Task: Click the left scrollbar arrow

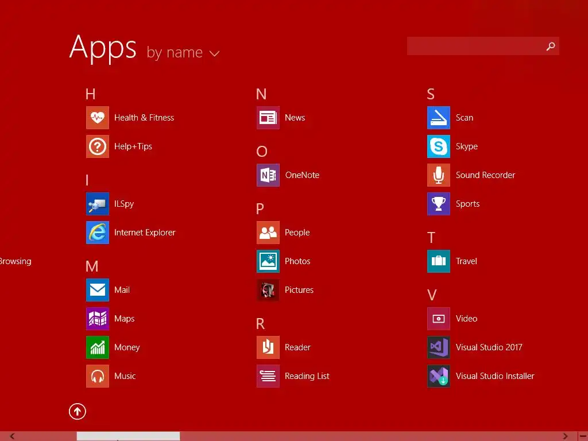Action: tap(12, 436)
